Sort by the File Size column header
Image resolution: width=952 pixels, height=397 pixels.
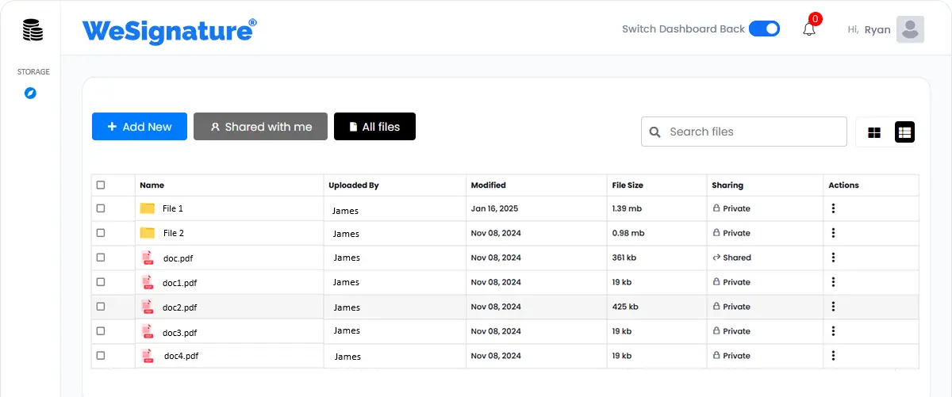point(628,185)
